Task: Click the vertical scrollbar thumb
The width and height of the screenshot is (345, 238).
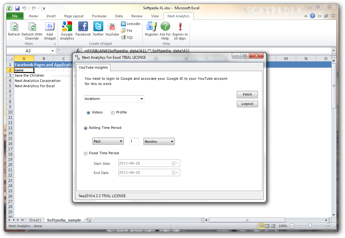Action: 334,86
